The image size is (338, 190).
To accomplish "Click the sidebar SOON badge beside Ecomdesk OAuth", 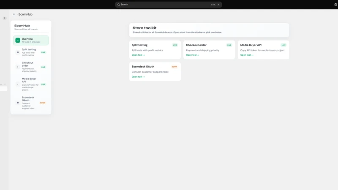I will point(43,103).
